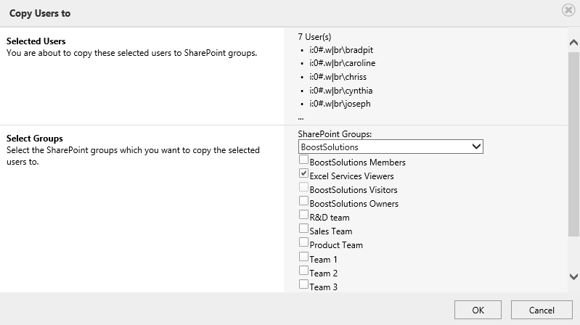
Task: Open the SharePoint Groups dropdown
Action: pyautogui.click(x=390, y=147)
